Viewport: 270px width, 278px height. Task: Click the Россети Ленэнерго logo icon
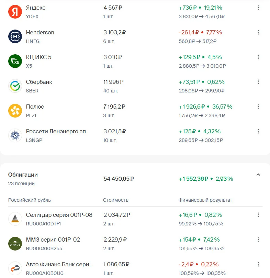point(15,135)
